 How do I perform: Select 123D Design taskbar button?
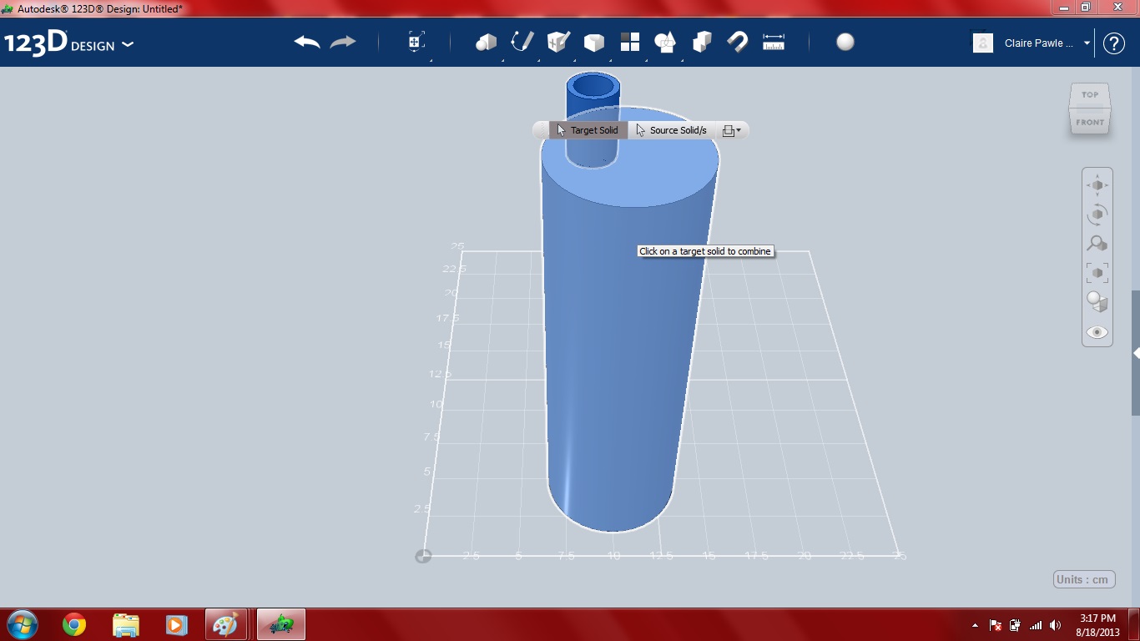[x=281, y=624]
